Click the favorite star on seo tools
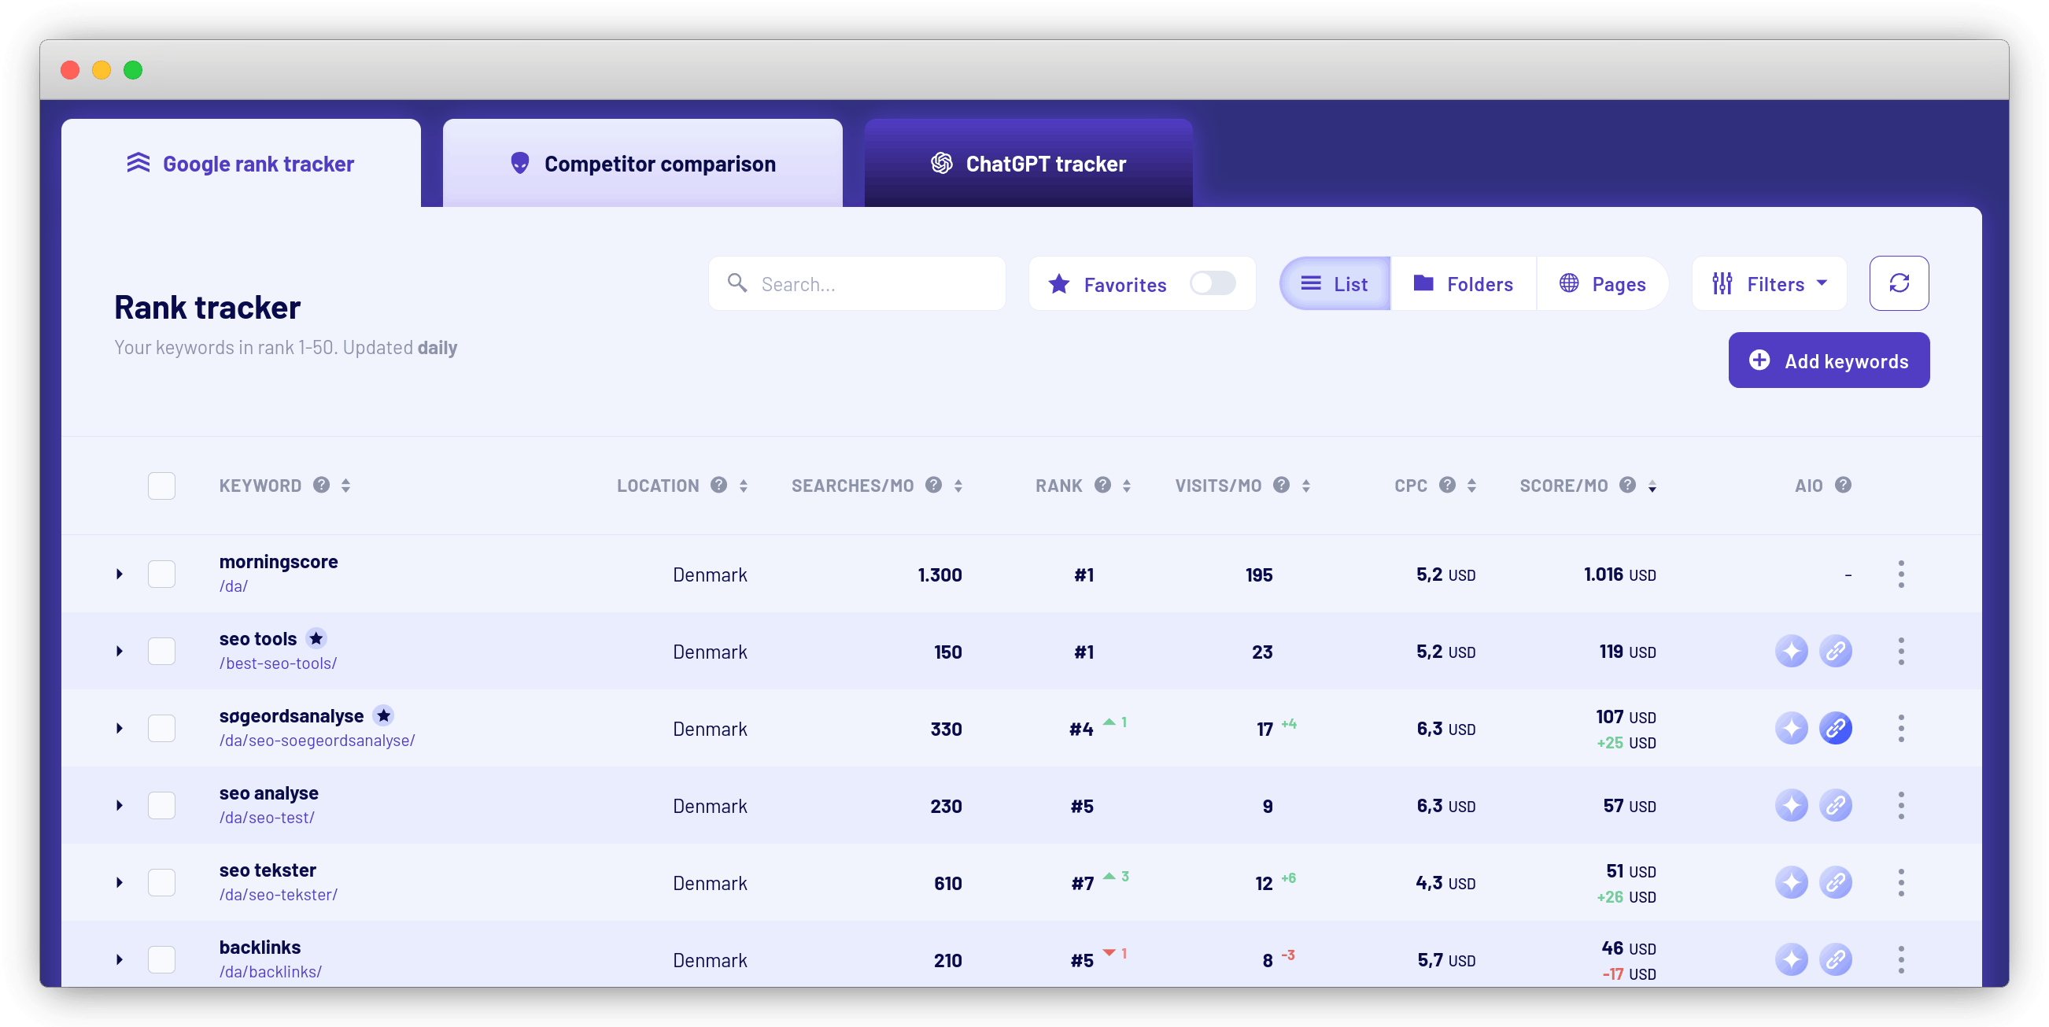The width and height of the screenshot is (2049, 1027). pos(316,637)
